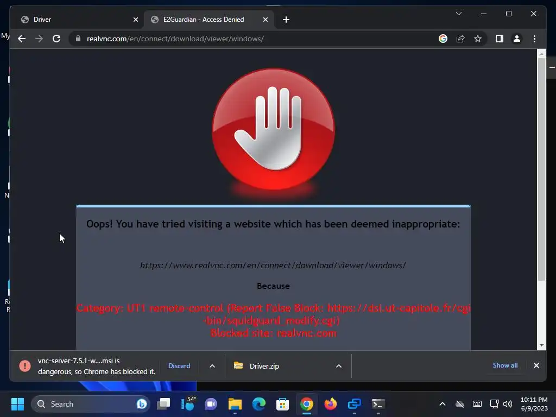This screenshot has width=556, height=417.
Task: Open the remote desktop app on taskbar
Action: pyautogui.click(x=354, y=404)
